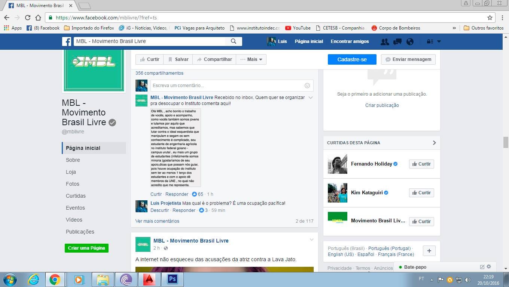Click Salvar page button
509x287 pixels.
click(178, 59)
